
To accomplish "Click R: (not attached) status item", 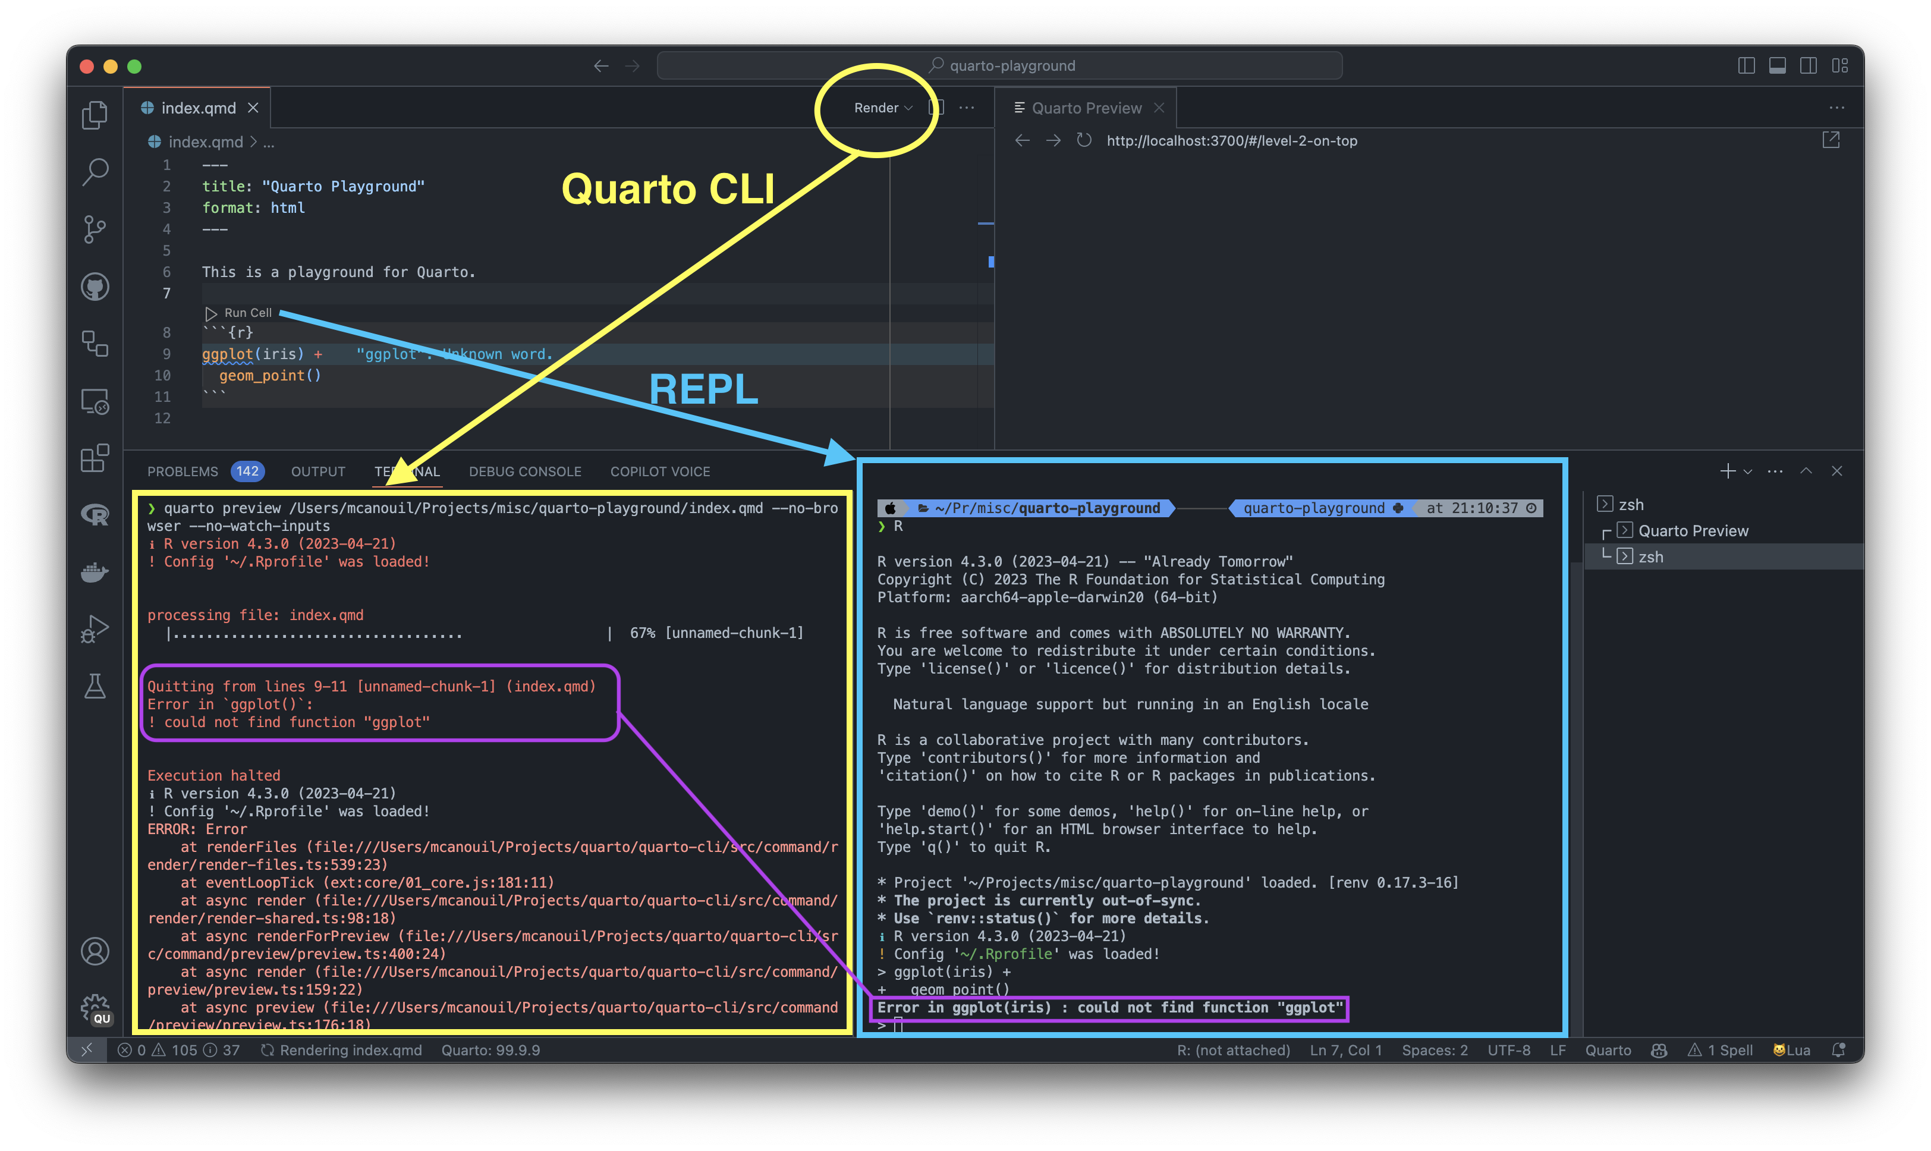I will tap(1233, 1049).
